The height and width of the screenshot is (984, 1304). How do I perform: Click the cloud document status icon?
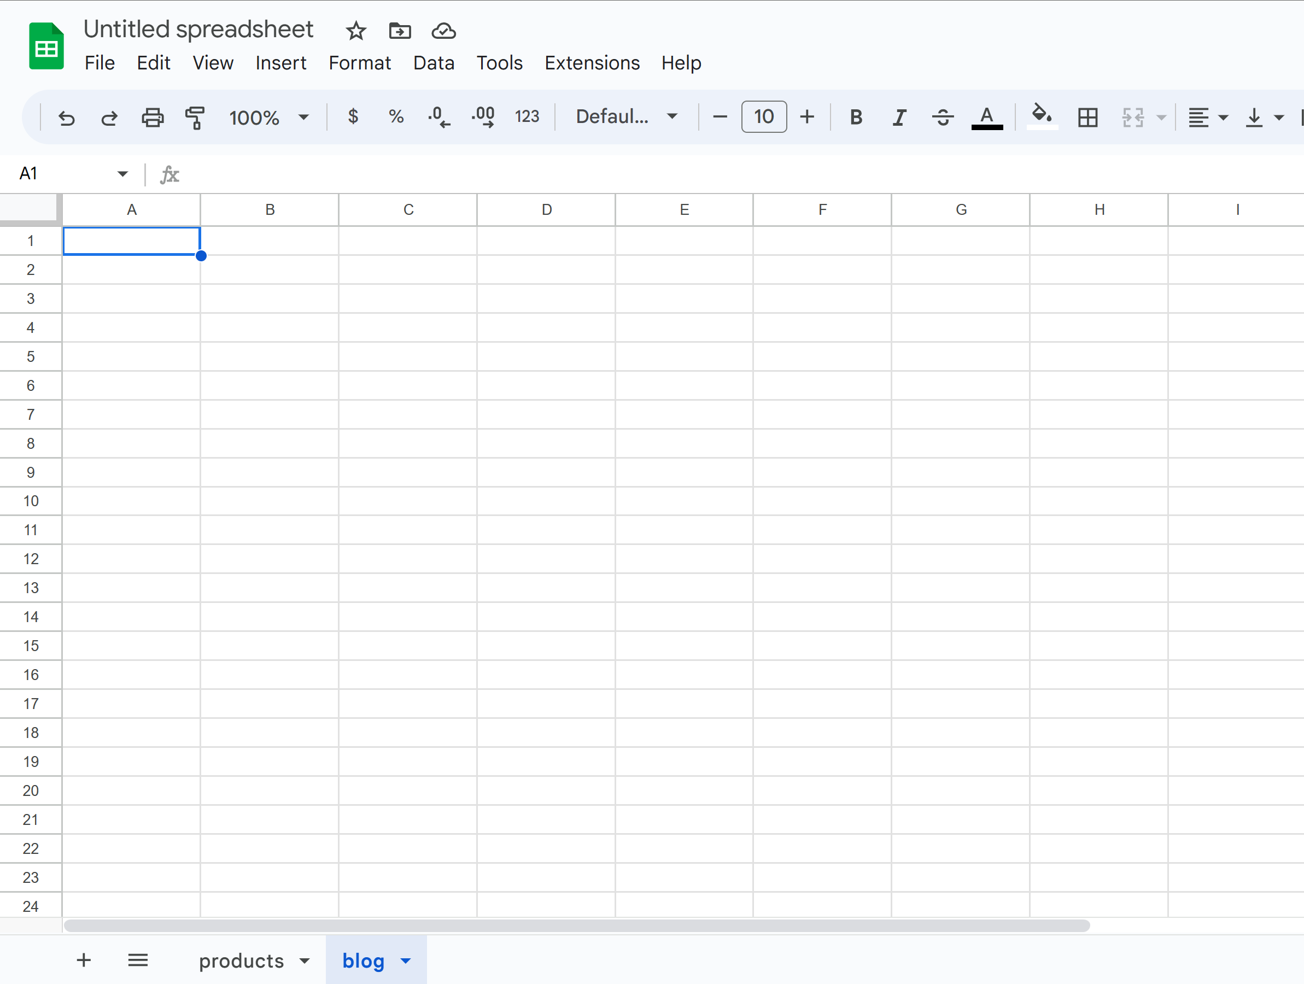(x=443, y=31)
